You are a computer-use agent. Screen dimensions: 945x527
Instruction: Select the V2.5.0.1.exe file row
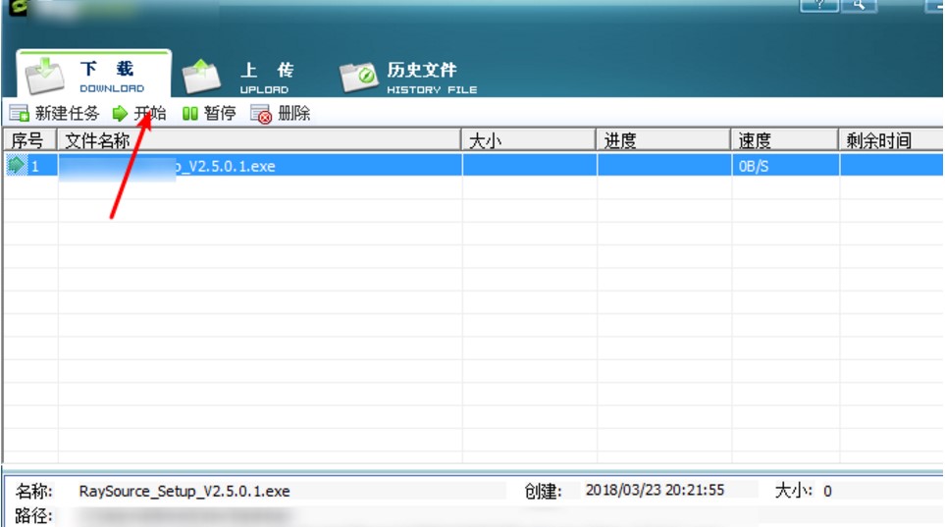pyautogui.click(x=474, y=165)
